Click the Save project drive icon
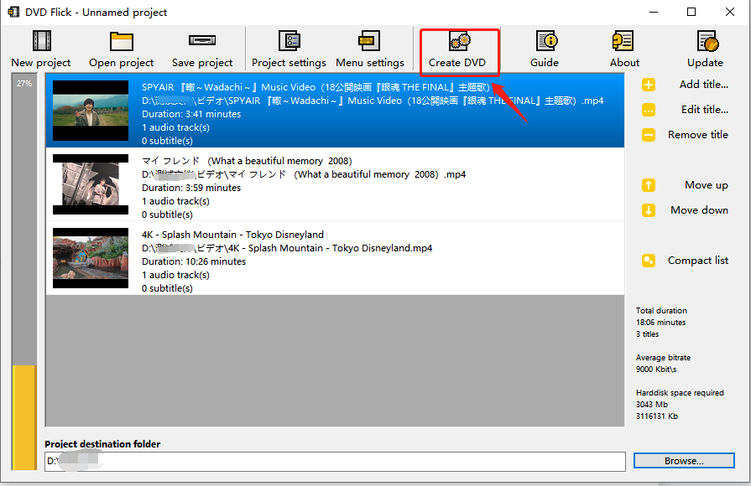751x486 pixels. click(202, 40)
